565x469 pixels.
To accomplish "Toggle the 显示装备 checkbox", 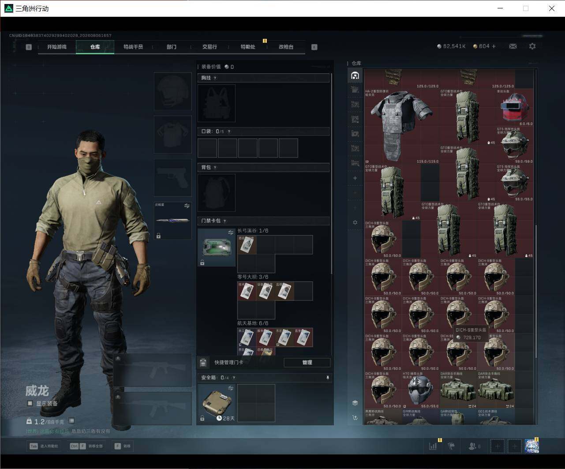I will 30,403.
